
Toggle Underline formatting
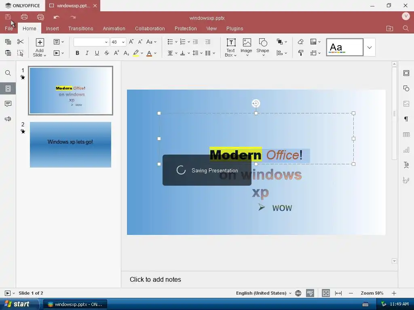click(97, 53)
